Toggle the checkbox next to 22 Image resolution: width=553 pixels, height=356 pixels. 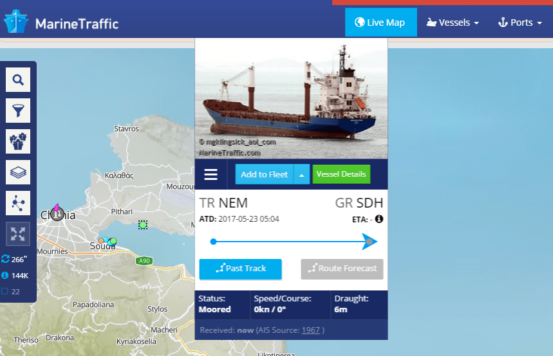click(x=5, y=291)
